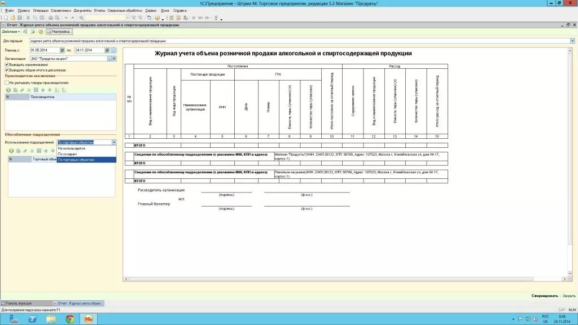The height and width of the screenshot is (325, 578).
Task: Open the calendar from the toolbar
Action: pos(178,17)
